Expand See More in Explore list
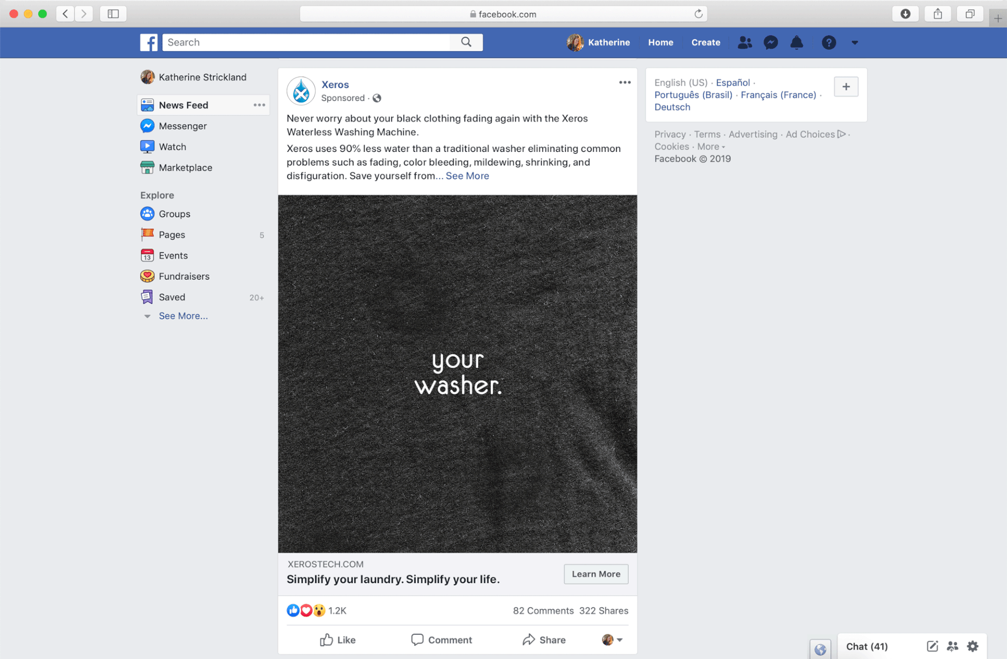This screenshot has height=659, width=1007. click(x=183, y=316)
